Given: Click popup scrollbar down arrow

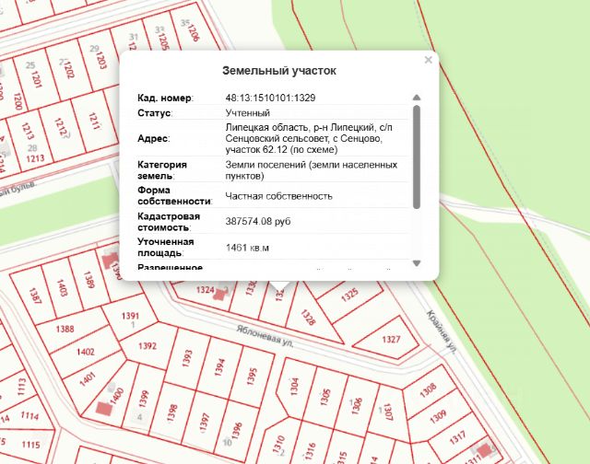Looking at the screenshot, I should [416, 263].
